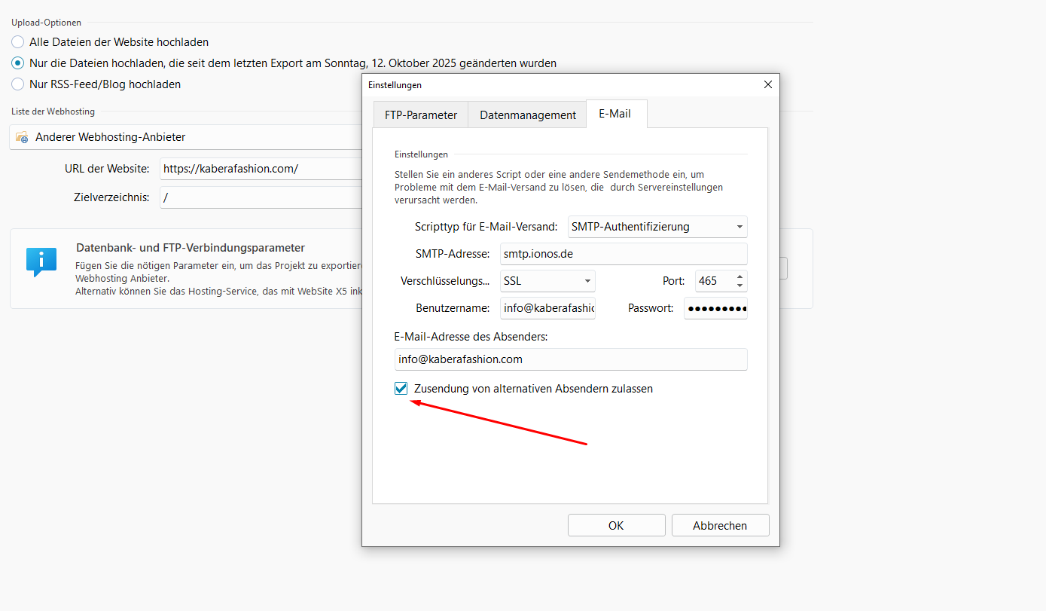Close the Einstellungen dialog with X

(768, 85)
